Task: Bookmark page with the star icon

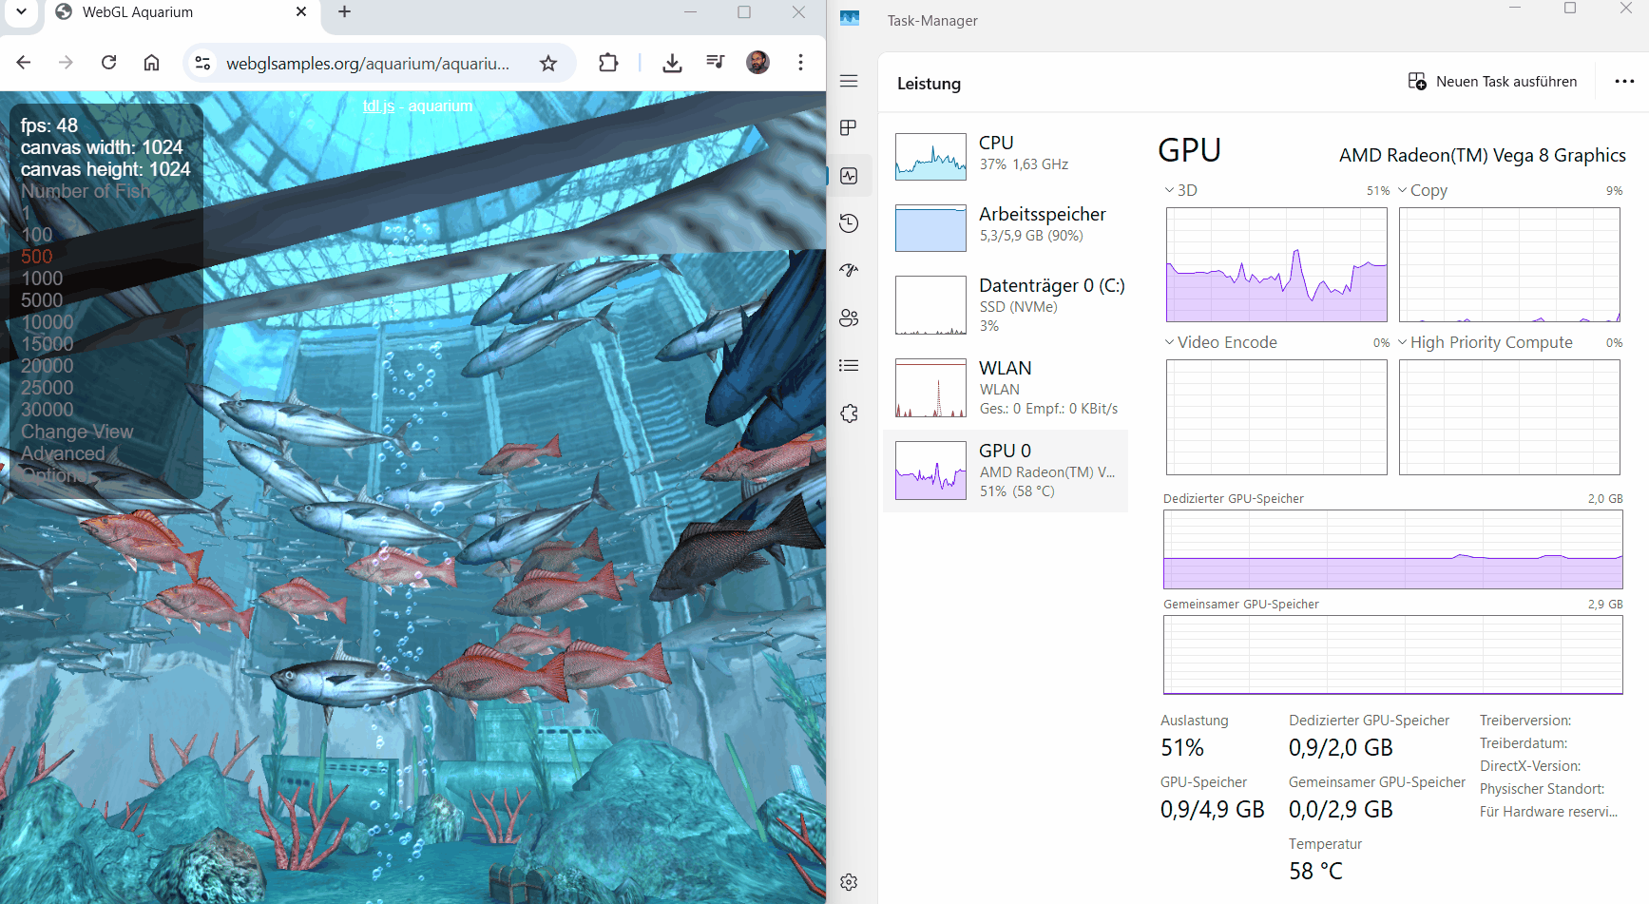Action: click(548, 64)
